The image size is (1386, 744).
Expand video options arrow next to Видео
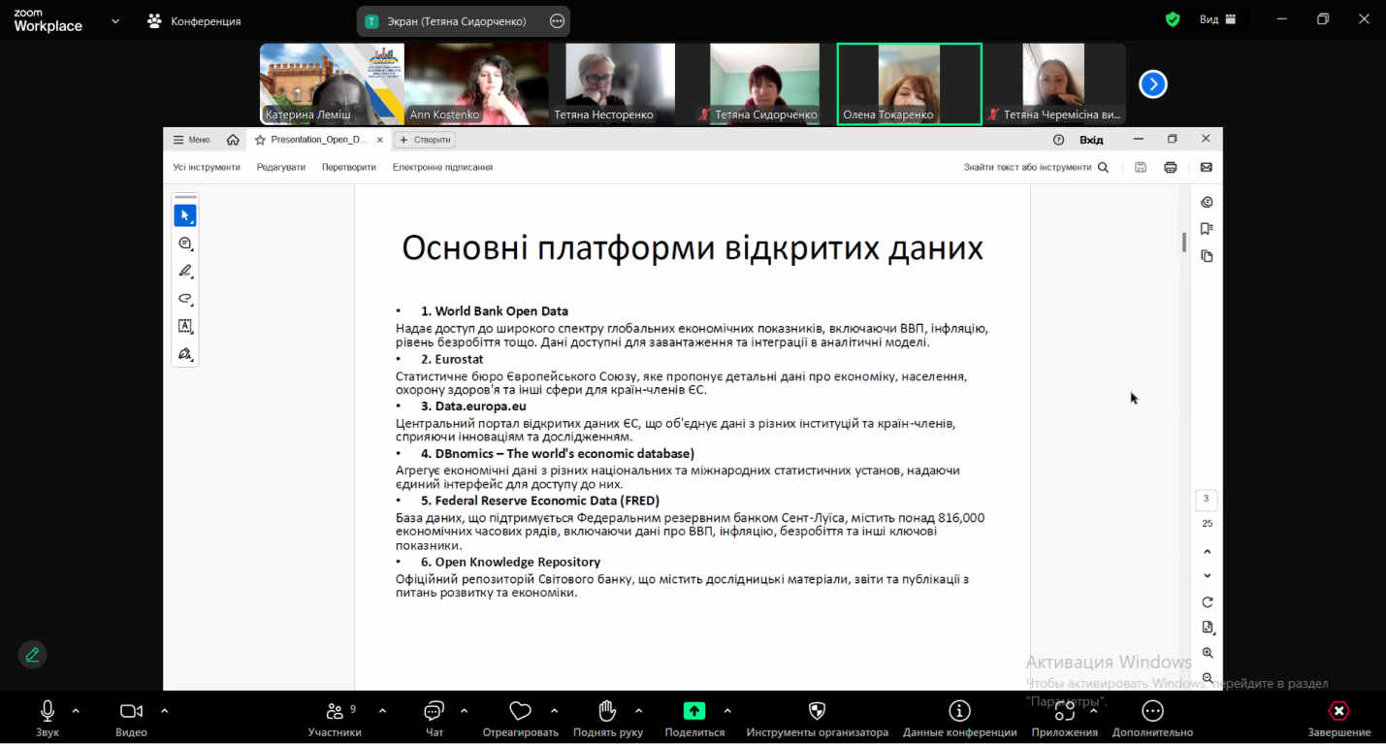(x=164, y=711)
